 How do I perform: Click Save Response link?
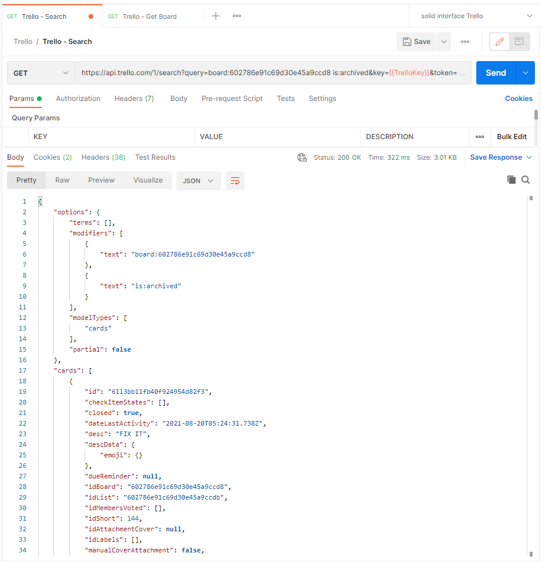tap(496, 157)
